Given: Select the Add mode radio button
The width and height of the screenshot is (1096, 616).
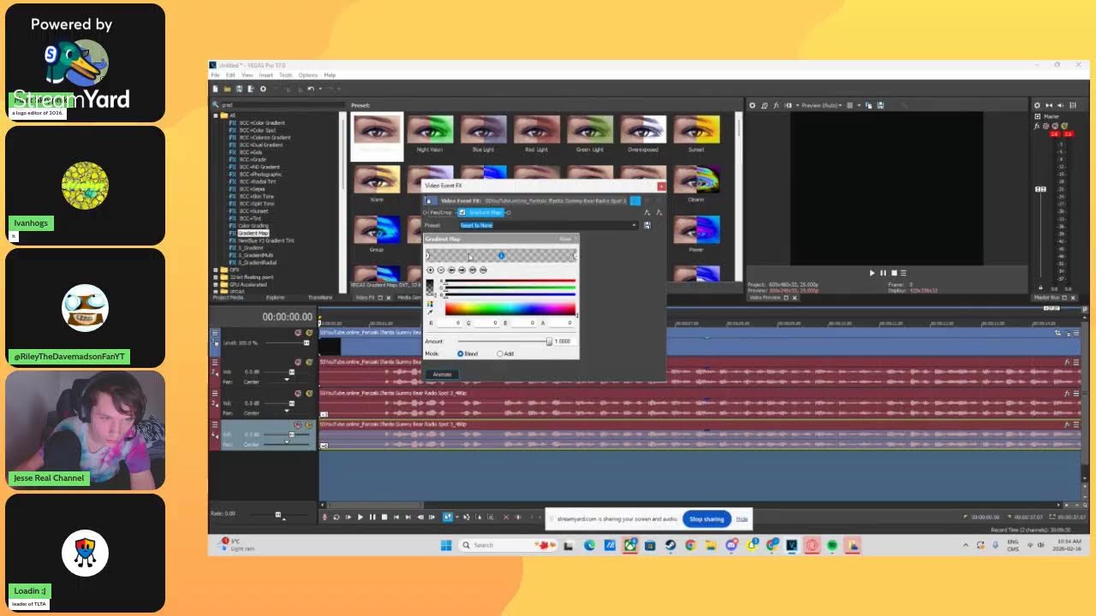Looking at the screenshot, I should coord(500,353).
